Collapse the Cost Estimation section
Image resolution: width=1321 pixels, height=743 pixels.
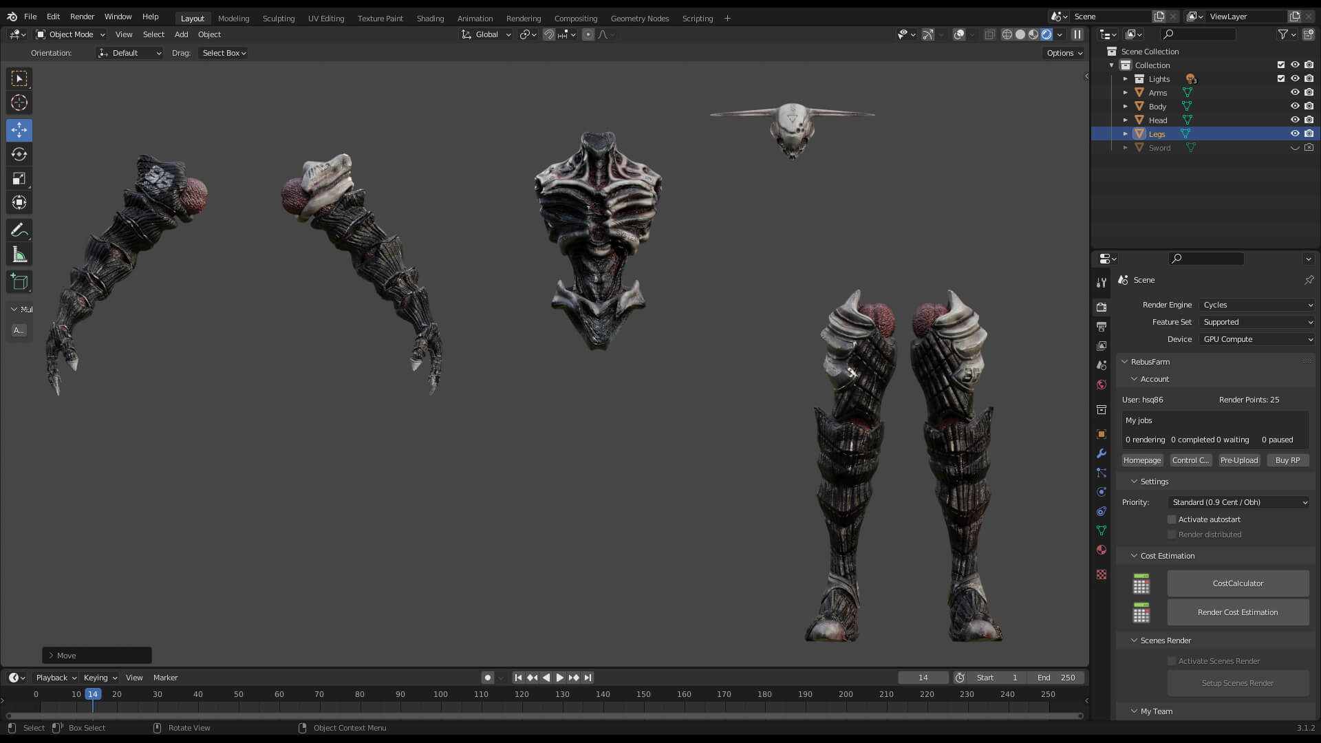point(1134,556)
